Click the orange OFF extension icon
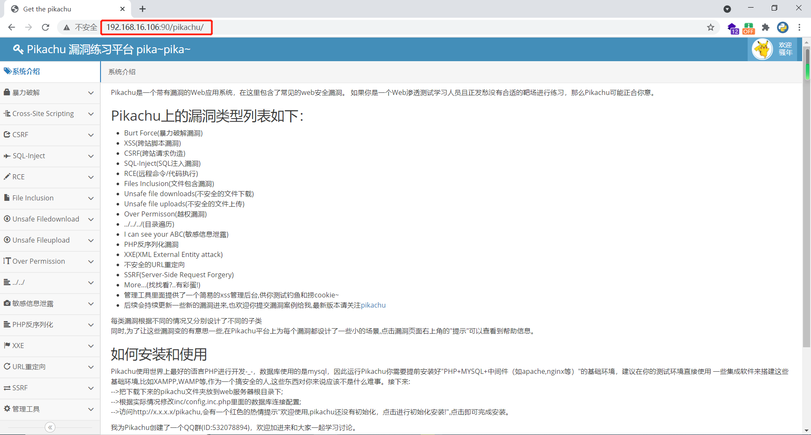Screen dimensions: 811x435 click(748, 28)
